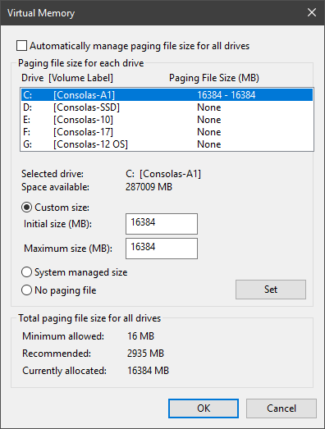
Task: Click the Paging File Size (MB) column header
Action: pyautogui.click(x=214, y=78)
